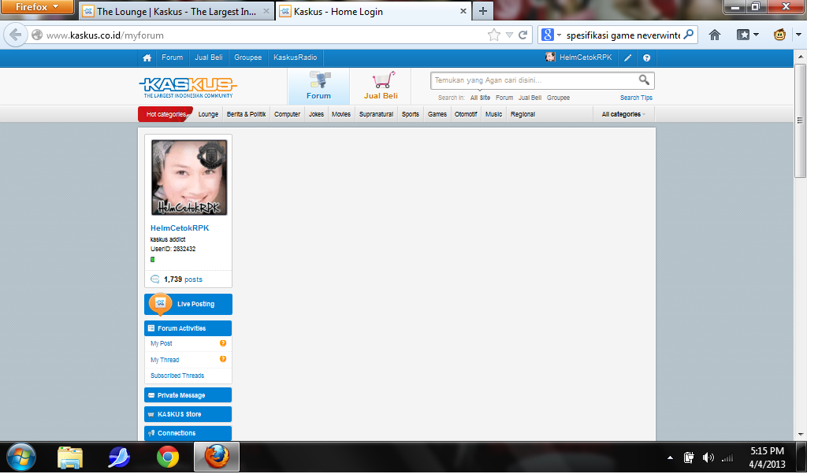Close the Kaskus - Home Login tab
Screen dimensions: 818x474
pos(463,11)
